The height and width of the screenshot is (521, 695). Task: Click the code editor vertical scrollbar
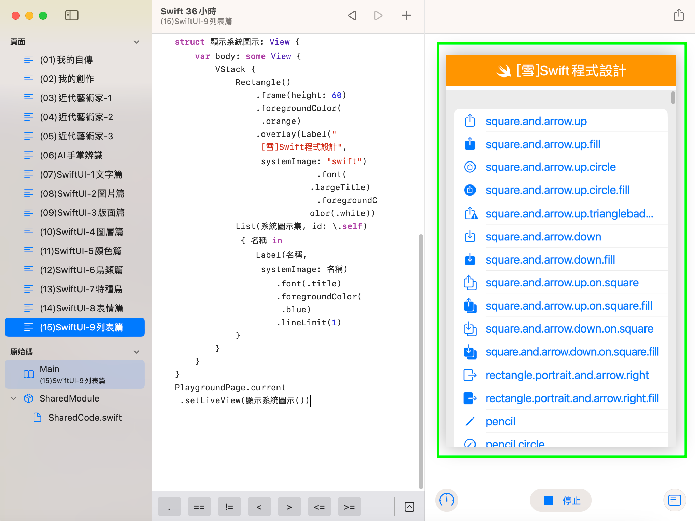[421, 361]
